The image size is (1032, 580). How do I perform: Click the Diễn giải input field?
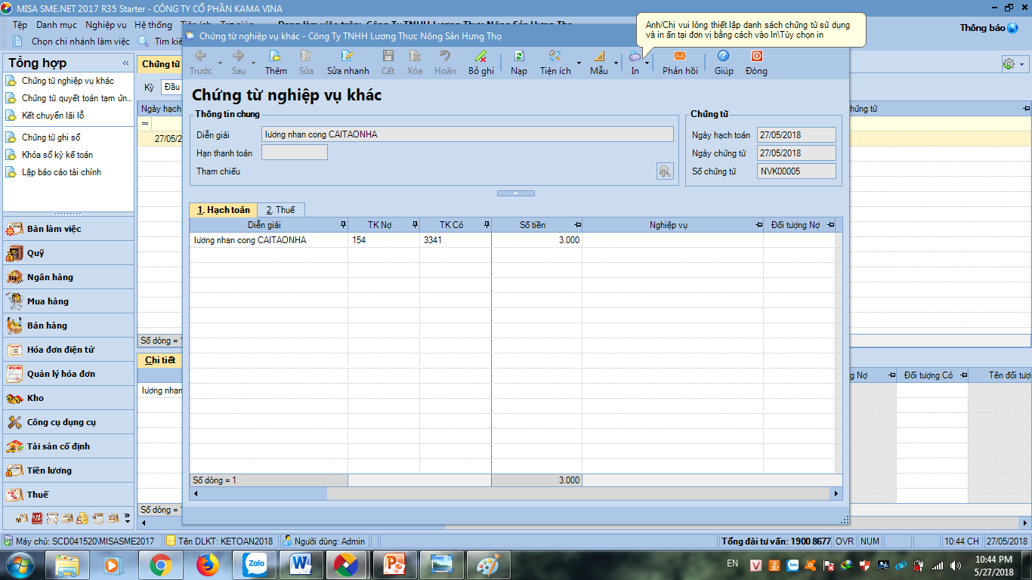tap(468, 134)
